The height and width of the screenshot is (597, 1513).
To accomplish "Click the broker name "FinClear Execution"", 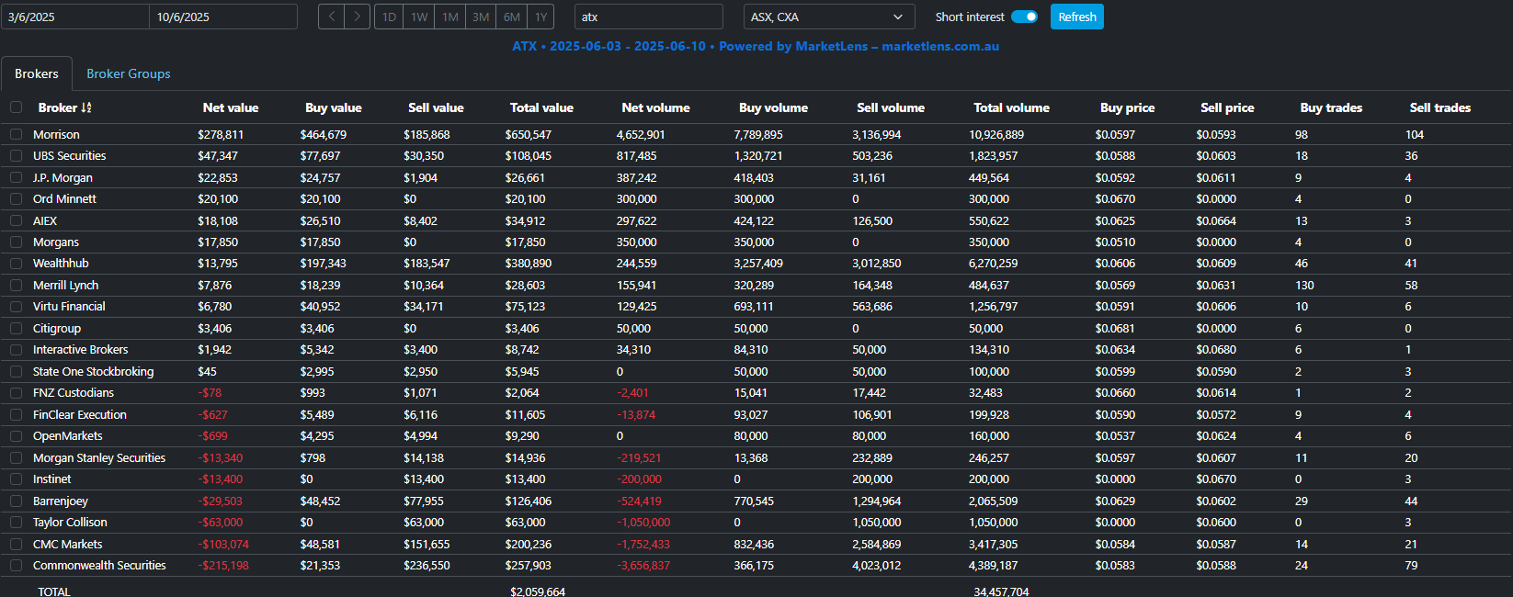I will point(80,414).
